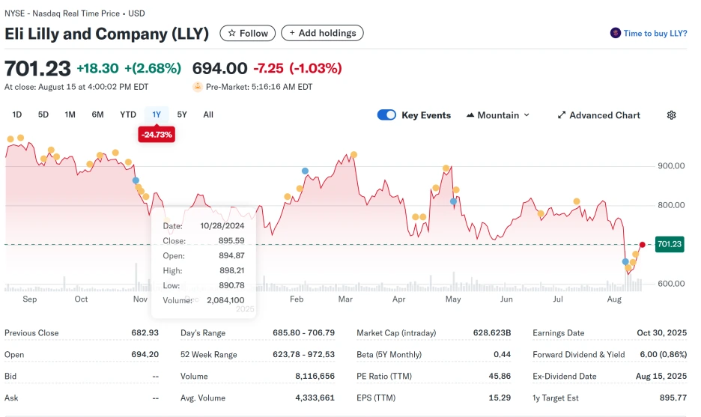
Task: Open the Advanced Chart view
Action: point(598,115)
